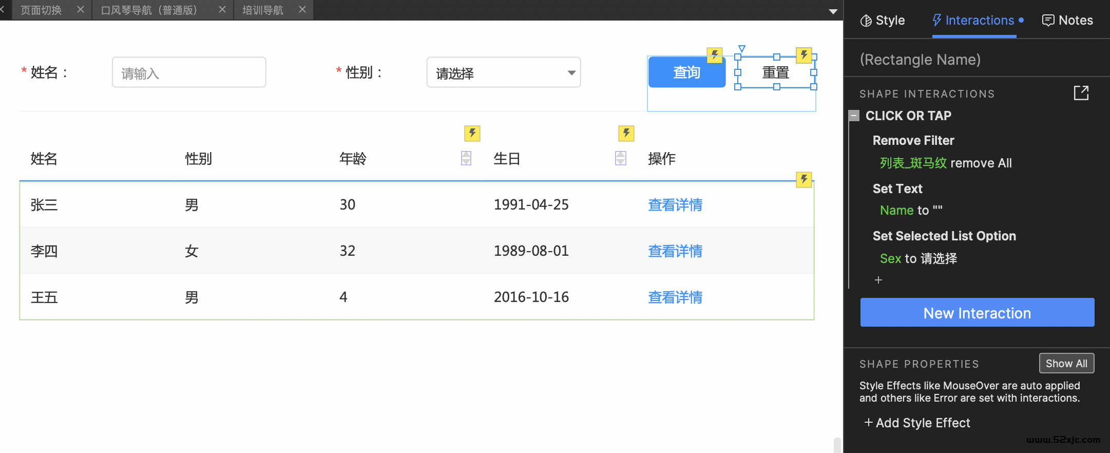This screenshot has height=453, width=1110.
Task: Click the plus icon to add an action
Action: click(x=878, y=280)
